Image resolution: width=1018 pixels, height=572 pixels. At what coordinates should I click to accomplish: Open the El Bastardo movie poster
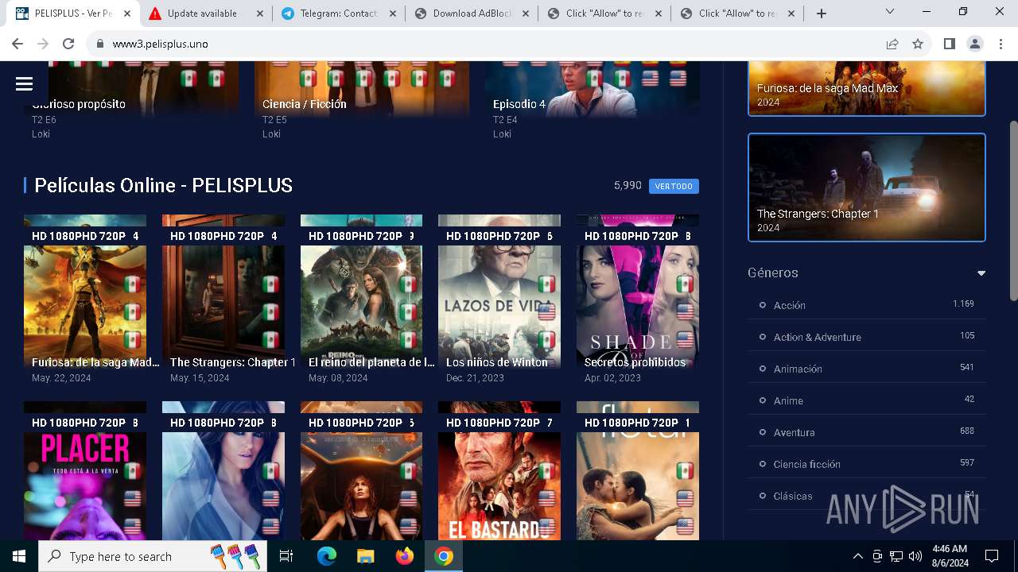(499, 470)
